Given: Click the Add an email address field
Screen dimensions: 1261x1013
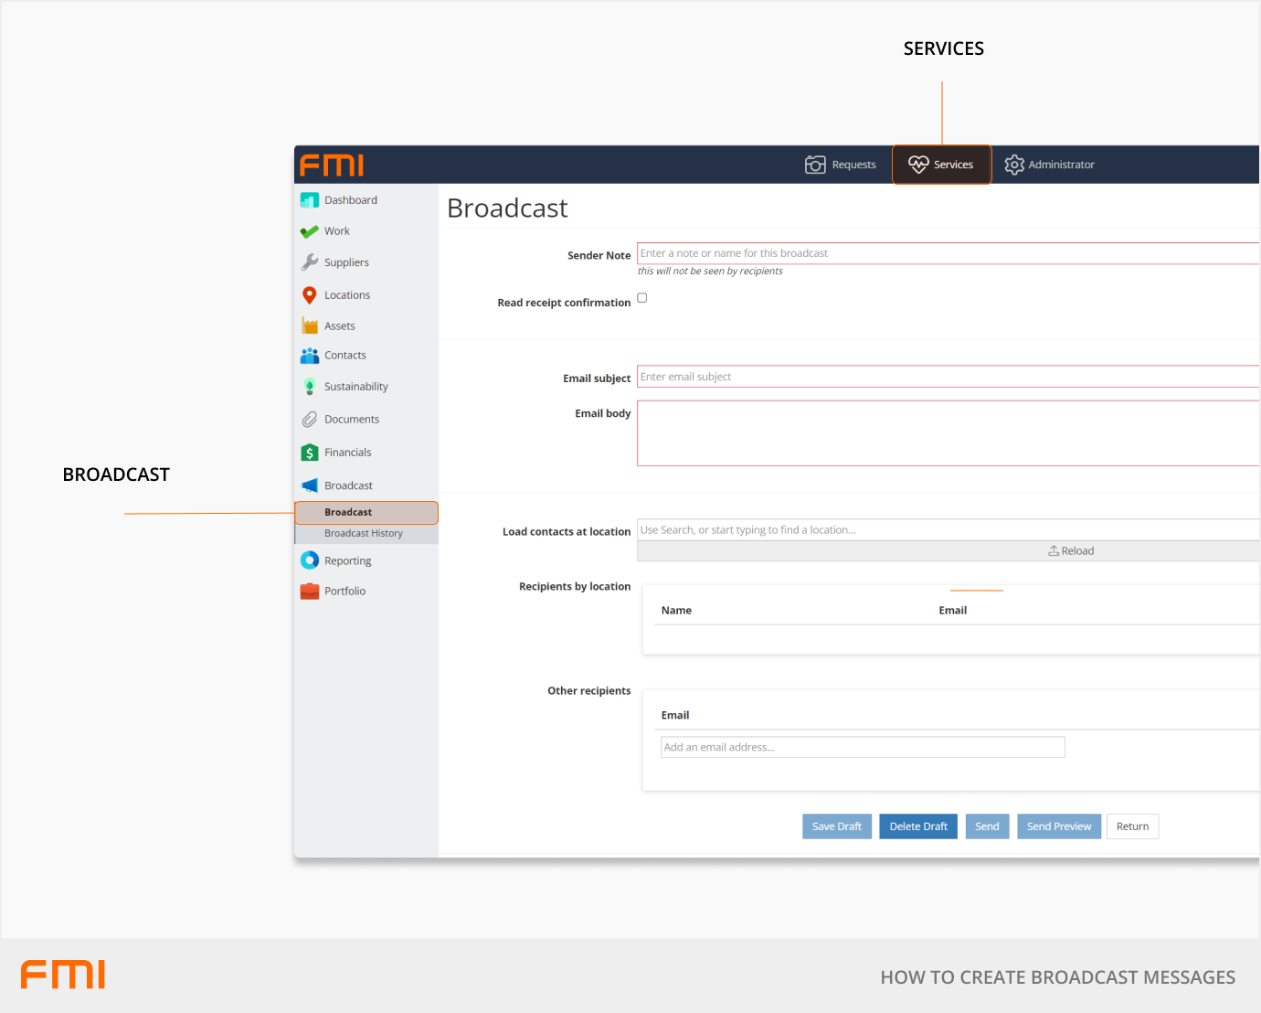Looking at the screenshot, I should pyautogui.click(x=862, y=747).
